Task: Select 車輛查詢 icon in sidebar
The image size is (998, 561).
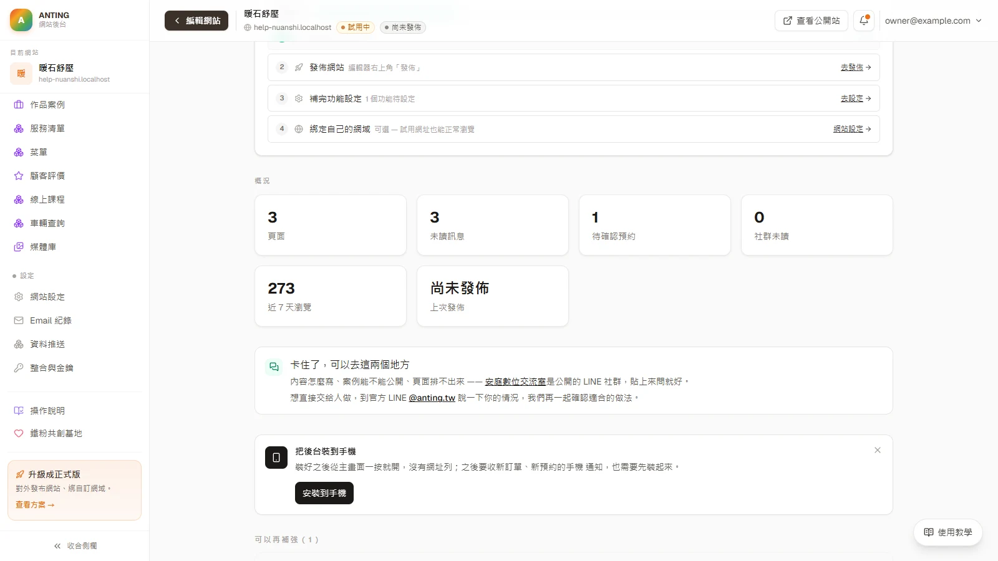Action: pyautogui.click(x=19, y=223)
